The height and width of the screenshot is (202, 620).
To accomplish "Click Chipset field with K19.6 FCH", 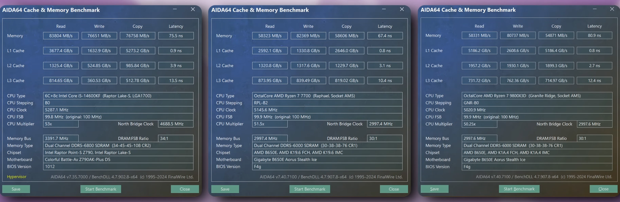I will point(327,152).
